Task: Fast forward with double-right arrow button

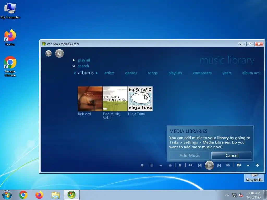Action: 228,165
